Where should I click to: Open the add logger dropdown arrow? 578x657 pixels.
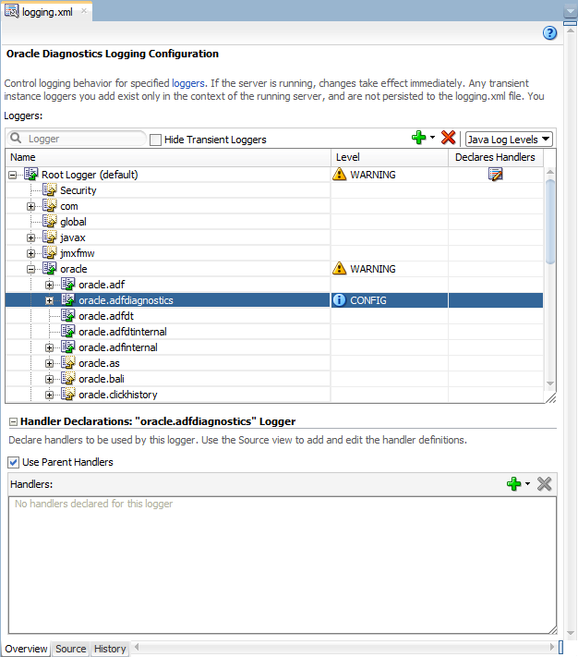tap(432, 138)
